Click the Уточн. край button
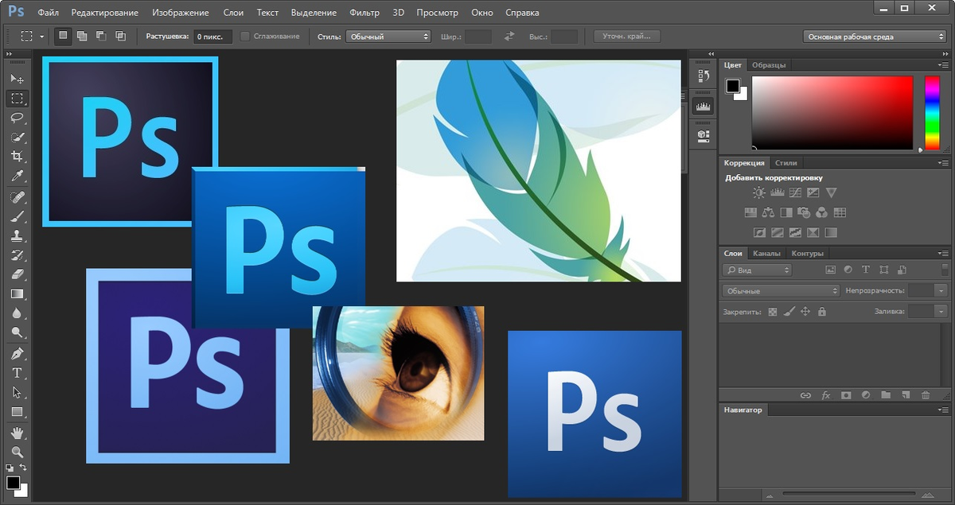The width and height of the screenshot is (955, 505). (627, 37)
